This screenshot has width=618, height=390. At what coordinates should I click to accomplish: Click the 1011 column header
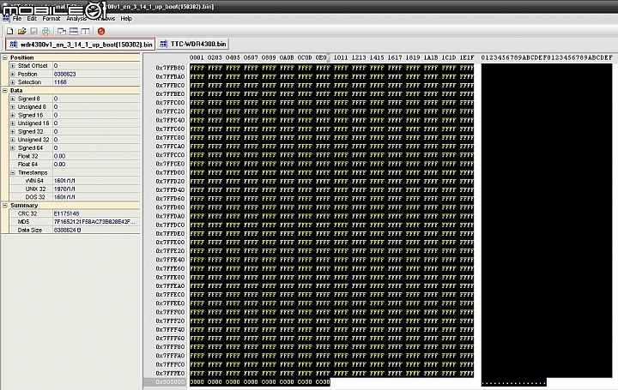point(341,57)
